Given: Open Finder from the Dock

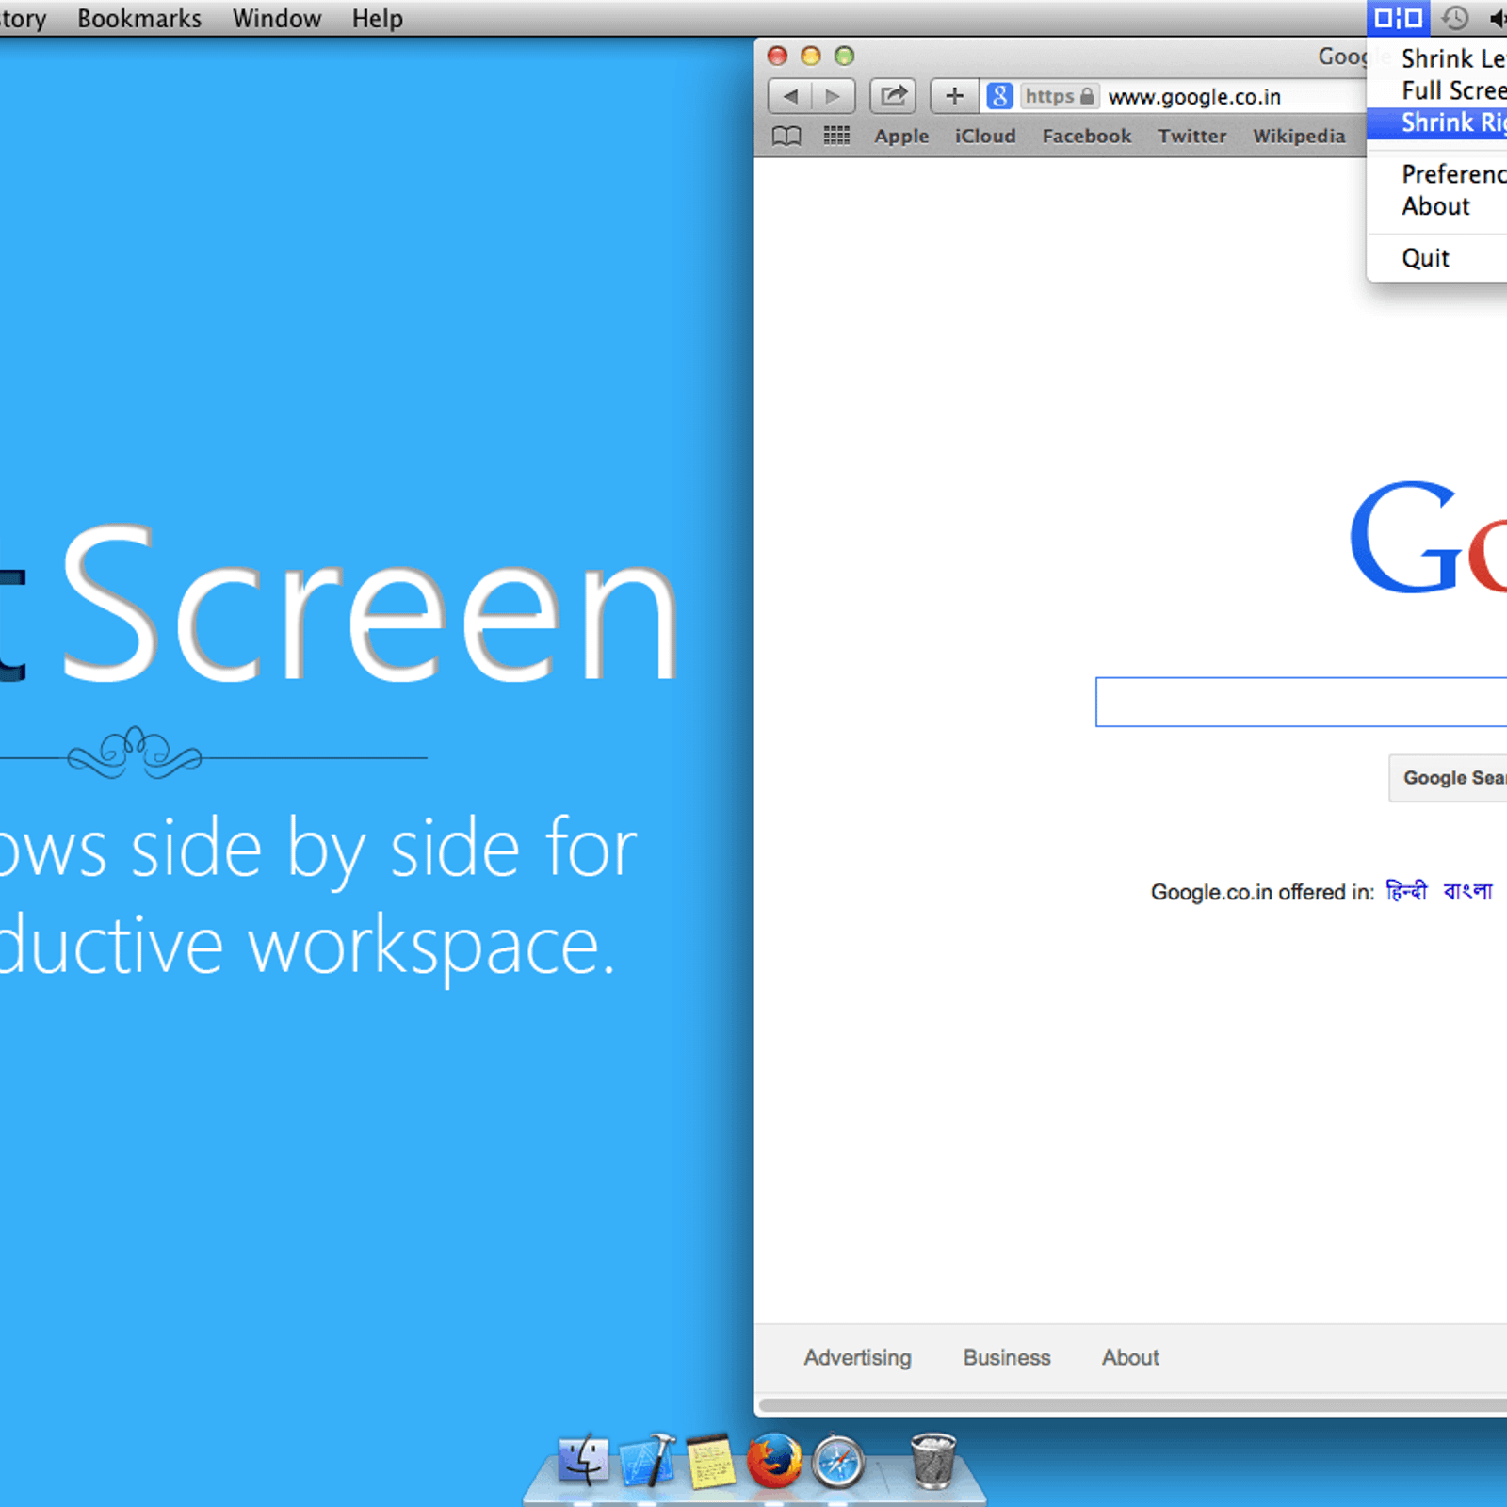Looking at the screenshot, I should point(583,1460).
